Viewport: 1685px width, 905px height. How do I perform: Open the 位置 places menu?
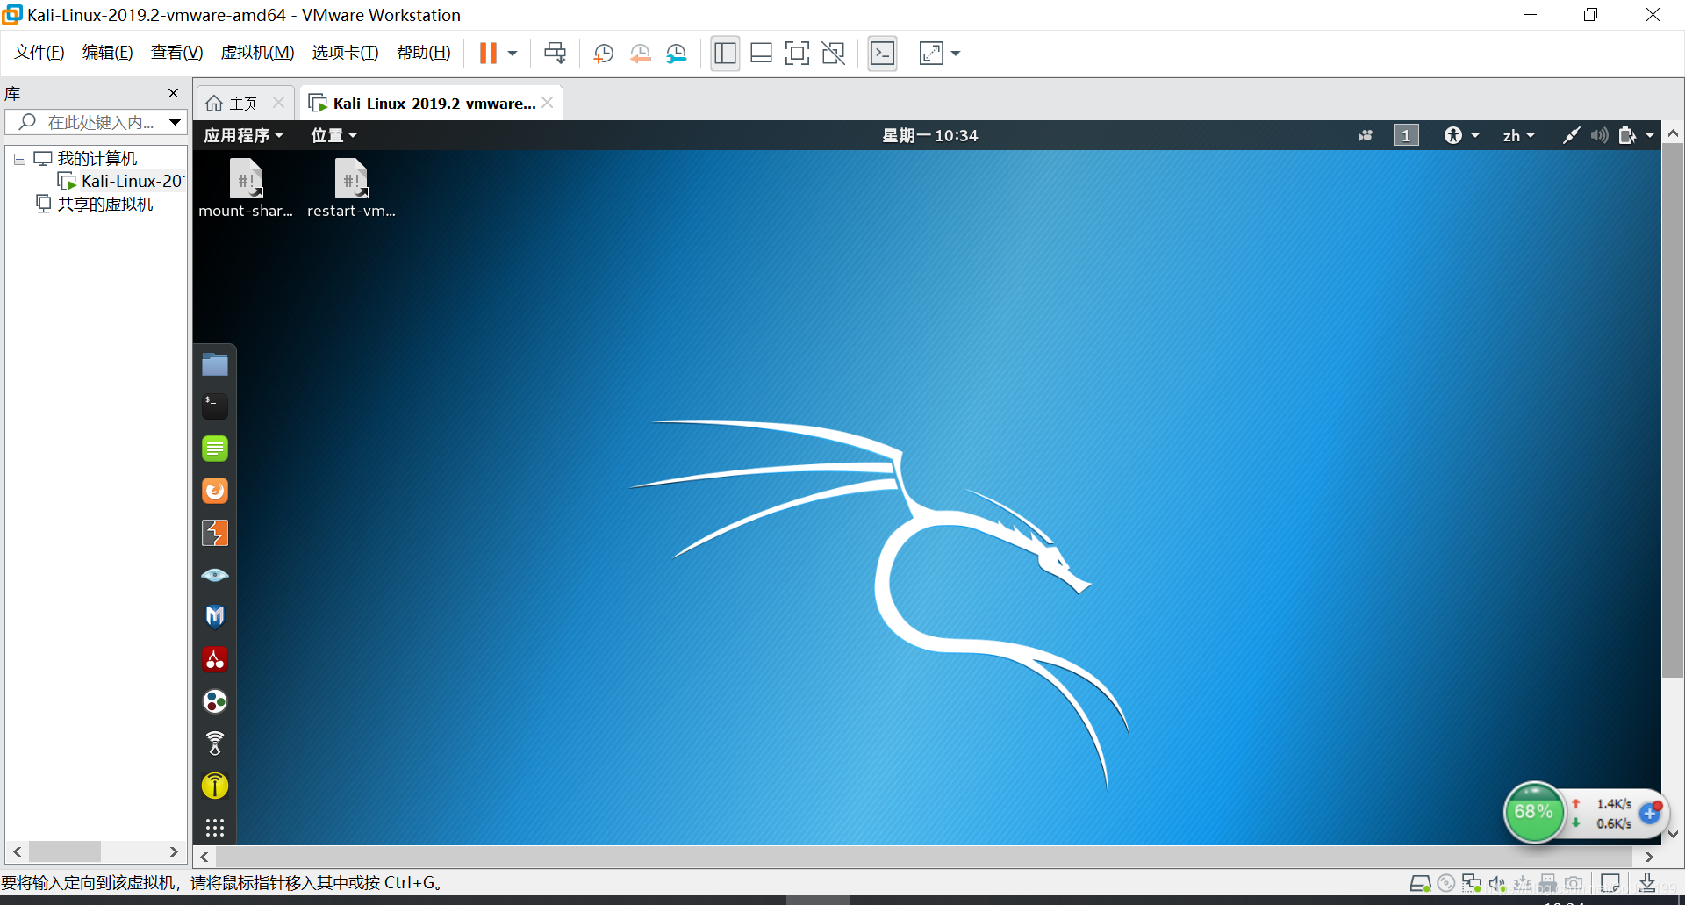click(333, 135)
